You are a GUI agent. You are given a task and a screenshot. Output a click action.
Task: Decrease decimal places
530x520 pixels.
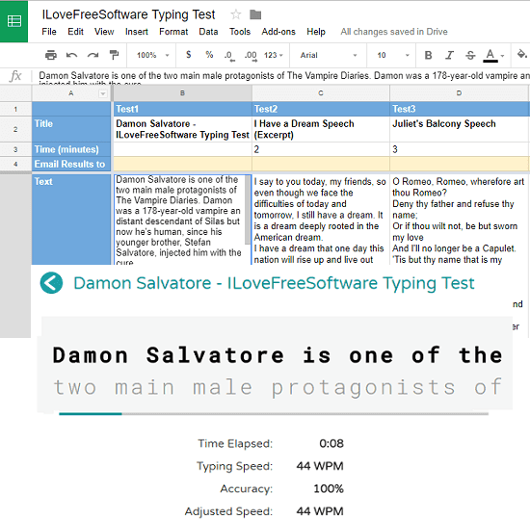click(x=229, y=56)
